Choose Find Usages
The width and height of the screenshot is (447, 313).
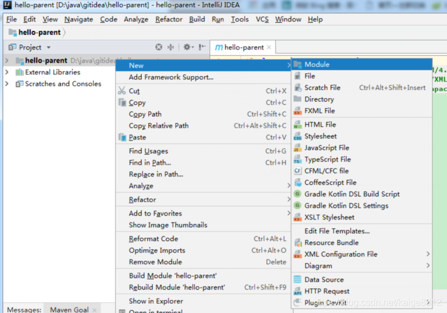tap(203, 151)
